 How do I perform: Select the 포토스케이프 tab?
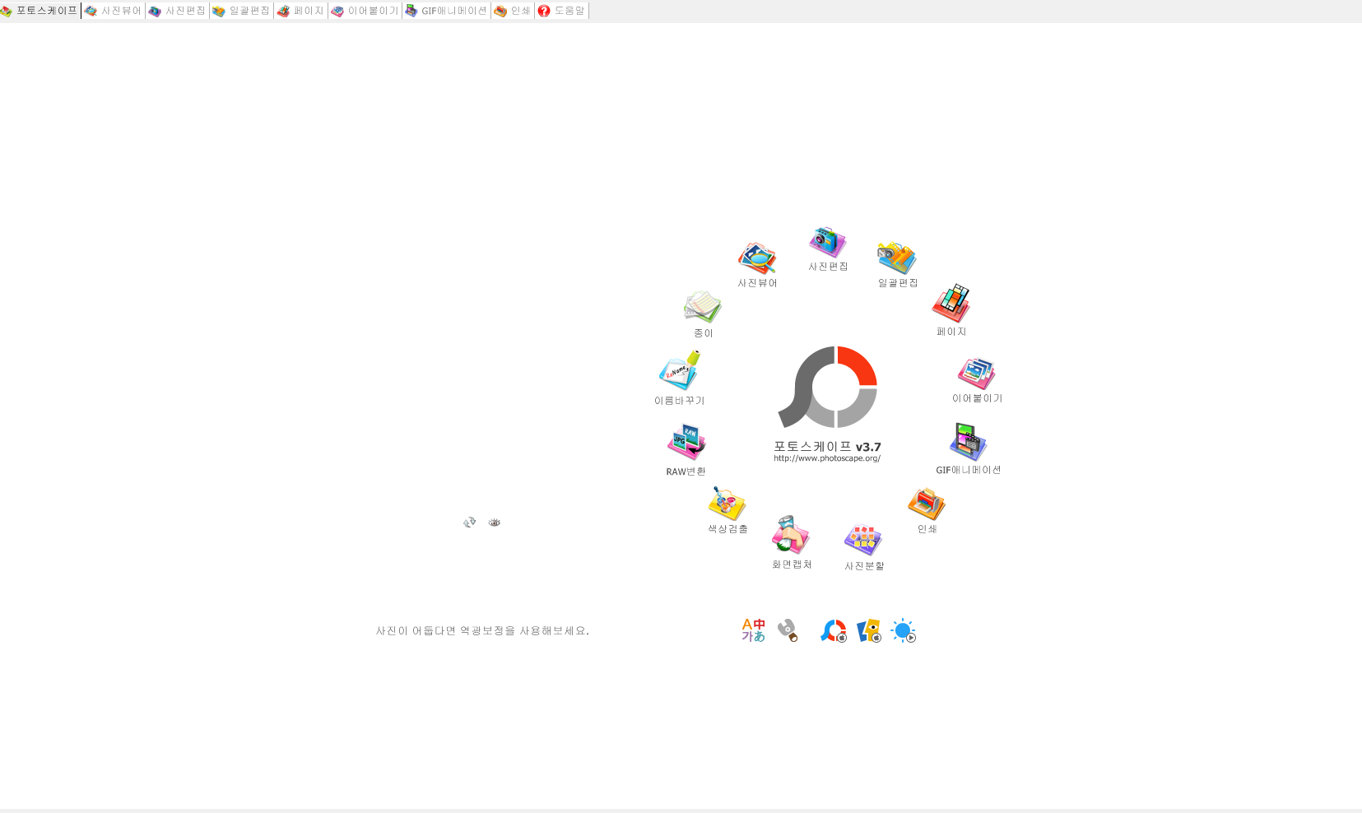point(40,11)
